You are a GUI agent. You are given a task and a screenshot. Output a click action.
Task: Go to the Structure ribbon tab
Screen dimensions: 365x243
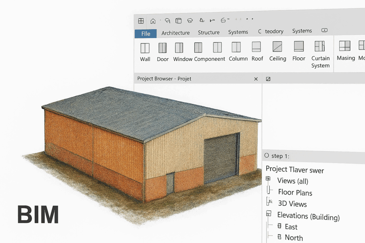209,32
